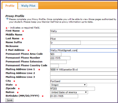Save the proxy profile

click(9, 100)
